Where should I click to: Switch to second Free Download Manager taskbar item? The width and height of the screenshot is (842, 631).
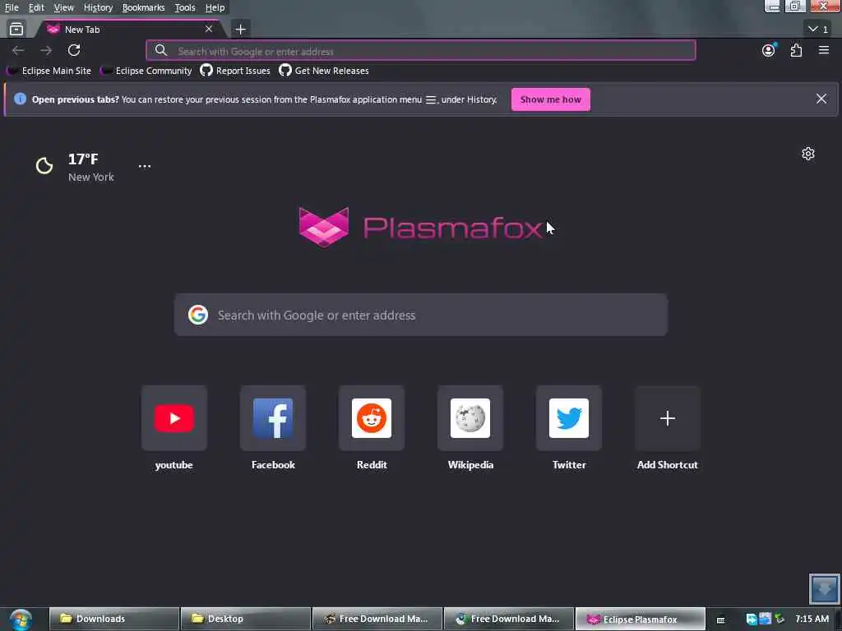click(x=509, y=619)
